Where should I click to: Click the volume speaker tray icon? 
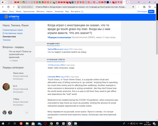(137, 123)
